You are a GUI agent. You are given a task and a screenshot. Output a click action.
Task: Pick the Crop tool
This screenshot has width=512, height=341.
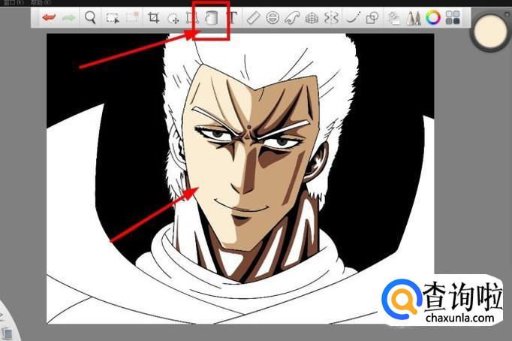[153, 17]
